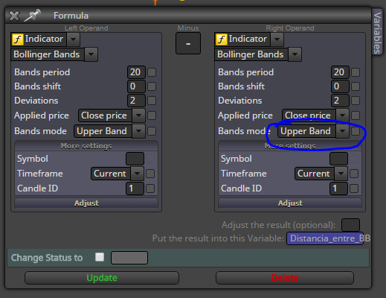Click right operand Adjust button
This screenshot has width=386, height=298.
[290, 203]
